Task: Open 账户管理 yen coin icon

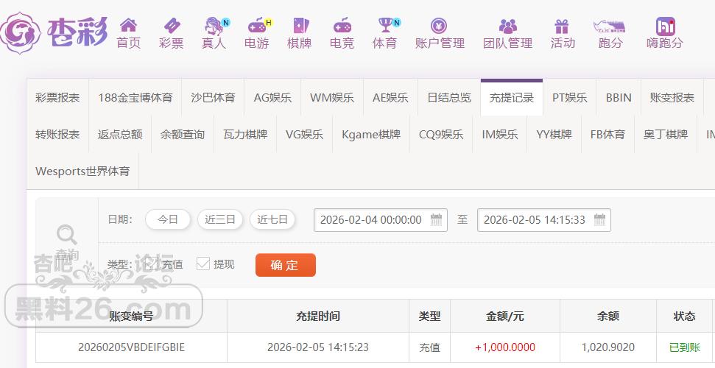Action: pyautogui.click(x=439, y=26)
